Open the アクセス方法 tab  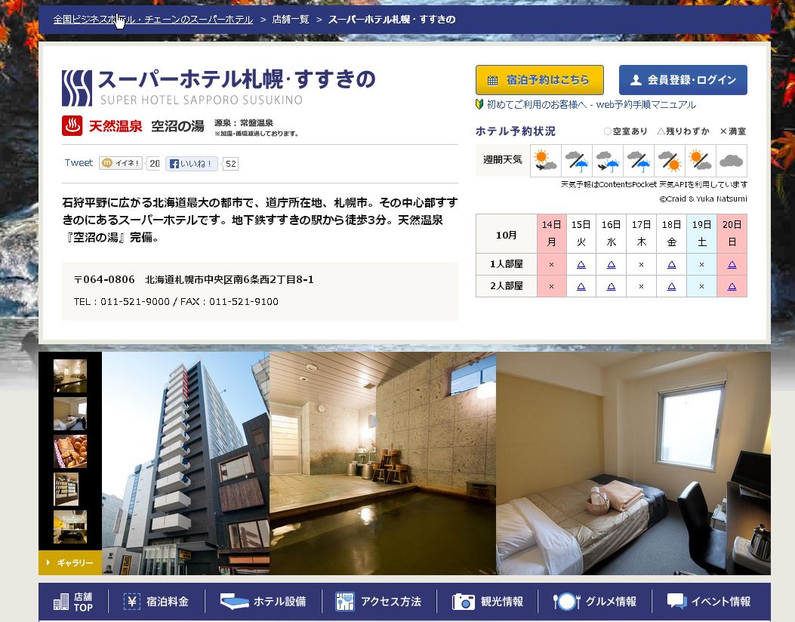pyautogui.click(x=379, y=602)
